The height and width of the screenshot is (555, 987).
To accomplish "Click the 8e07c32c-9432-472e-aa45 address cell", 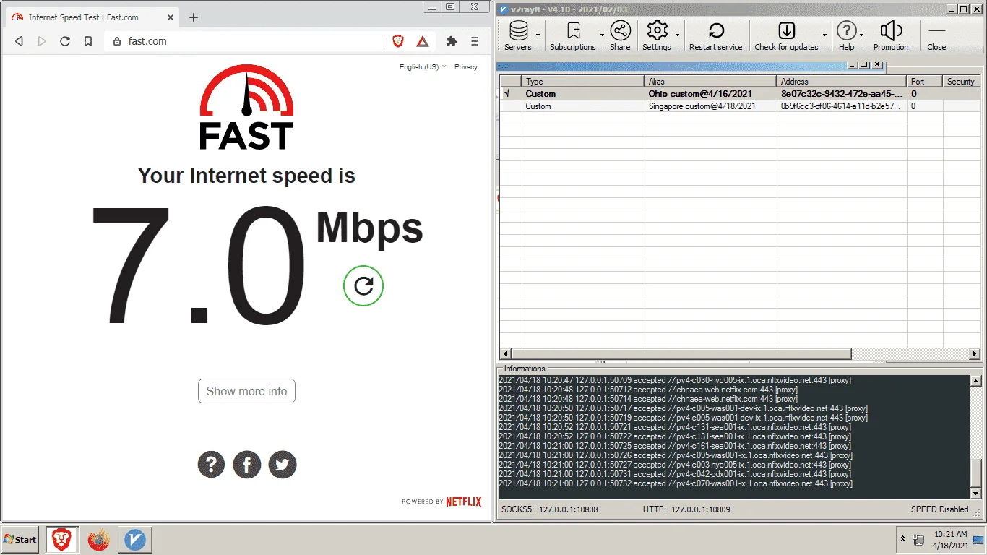I will (x=841, y=94).
